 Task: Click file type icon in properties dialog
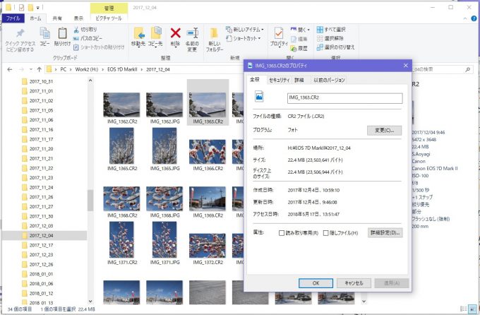coord(259,96)
